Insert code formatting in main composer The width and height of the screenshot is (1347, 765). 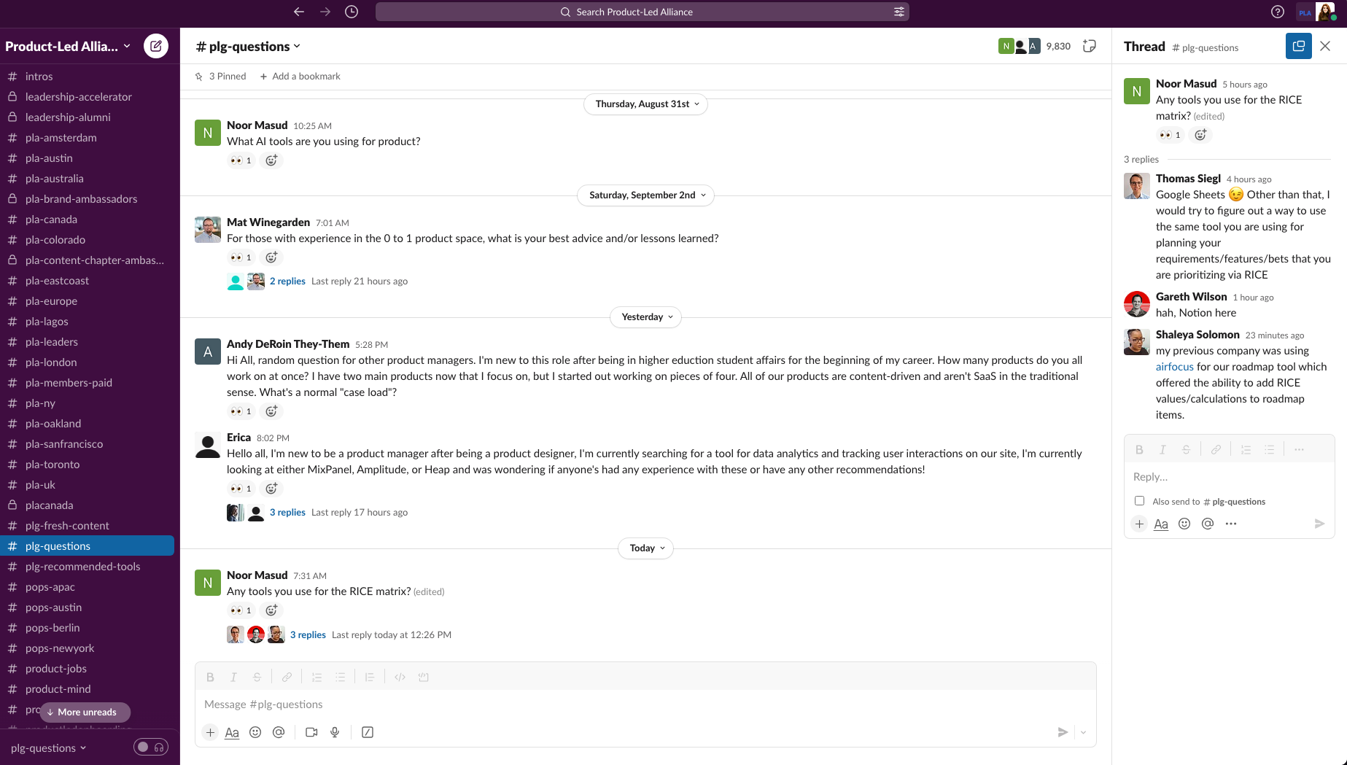[400, 677]
